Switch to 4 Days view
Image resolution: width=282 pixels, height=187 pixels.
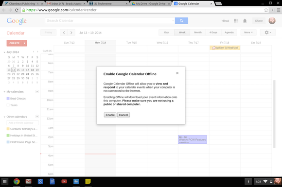coord(213,33)
